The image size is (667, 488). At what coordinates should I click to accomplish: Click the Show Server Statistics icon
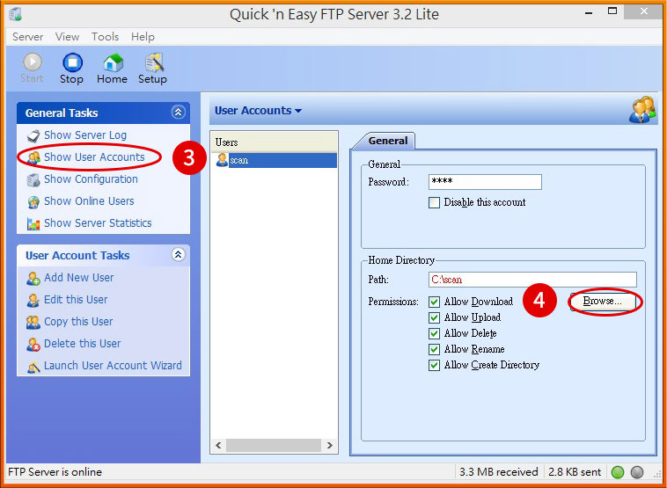(x=33, y=223)
